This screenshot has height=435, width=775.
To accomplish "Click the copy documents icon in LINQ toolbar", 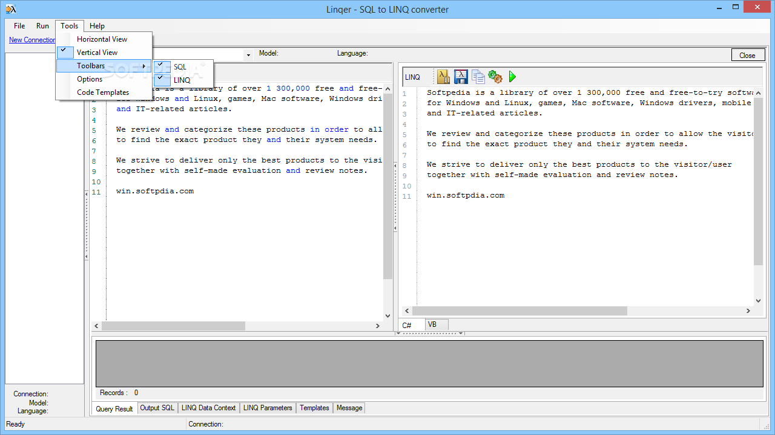I will 478,77.
